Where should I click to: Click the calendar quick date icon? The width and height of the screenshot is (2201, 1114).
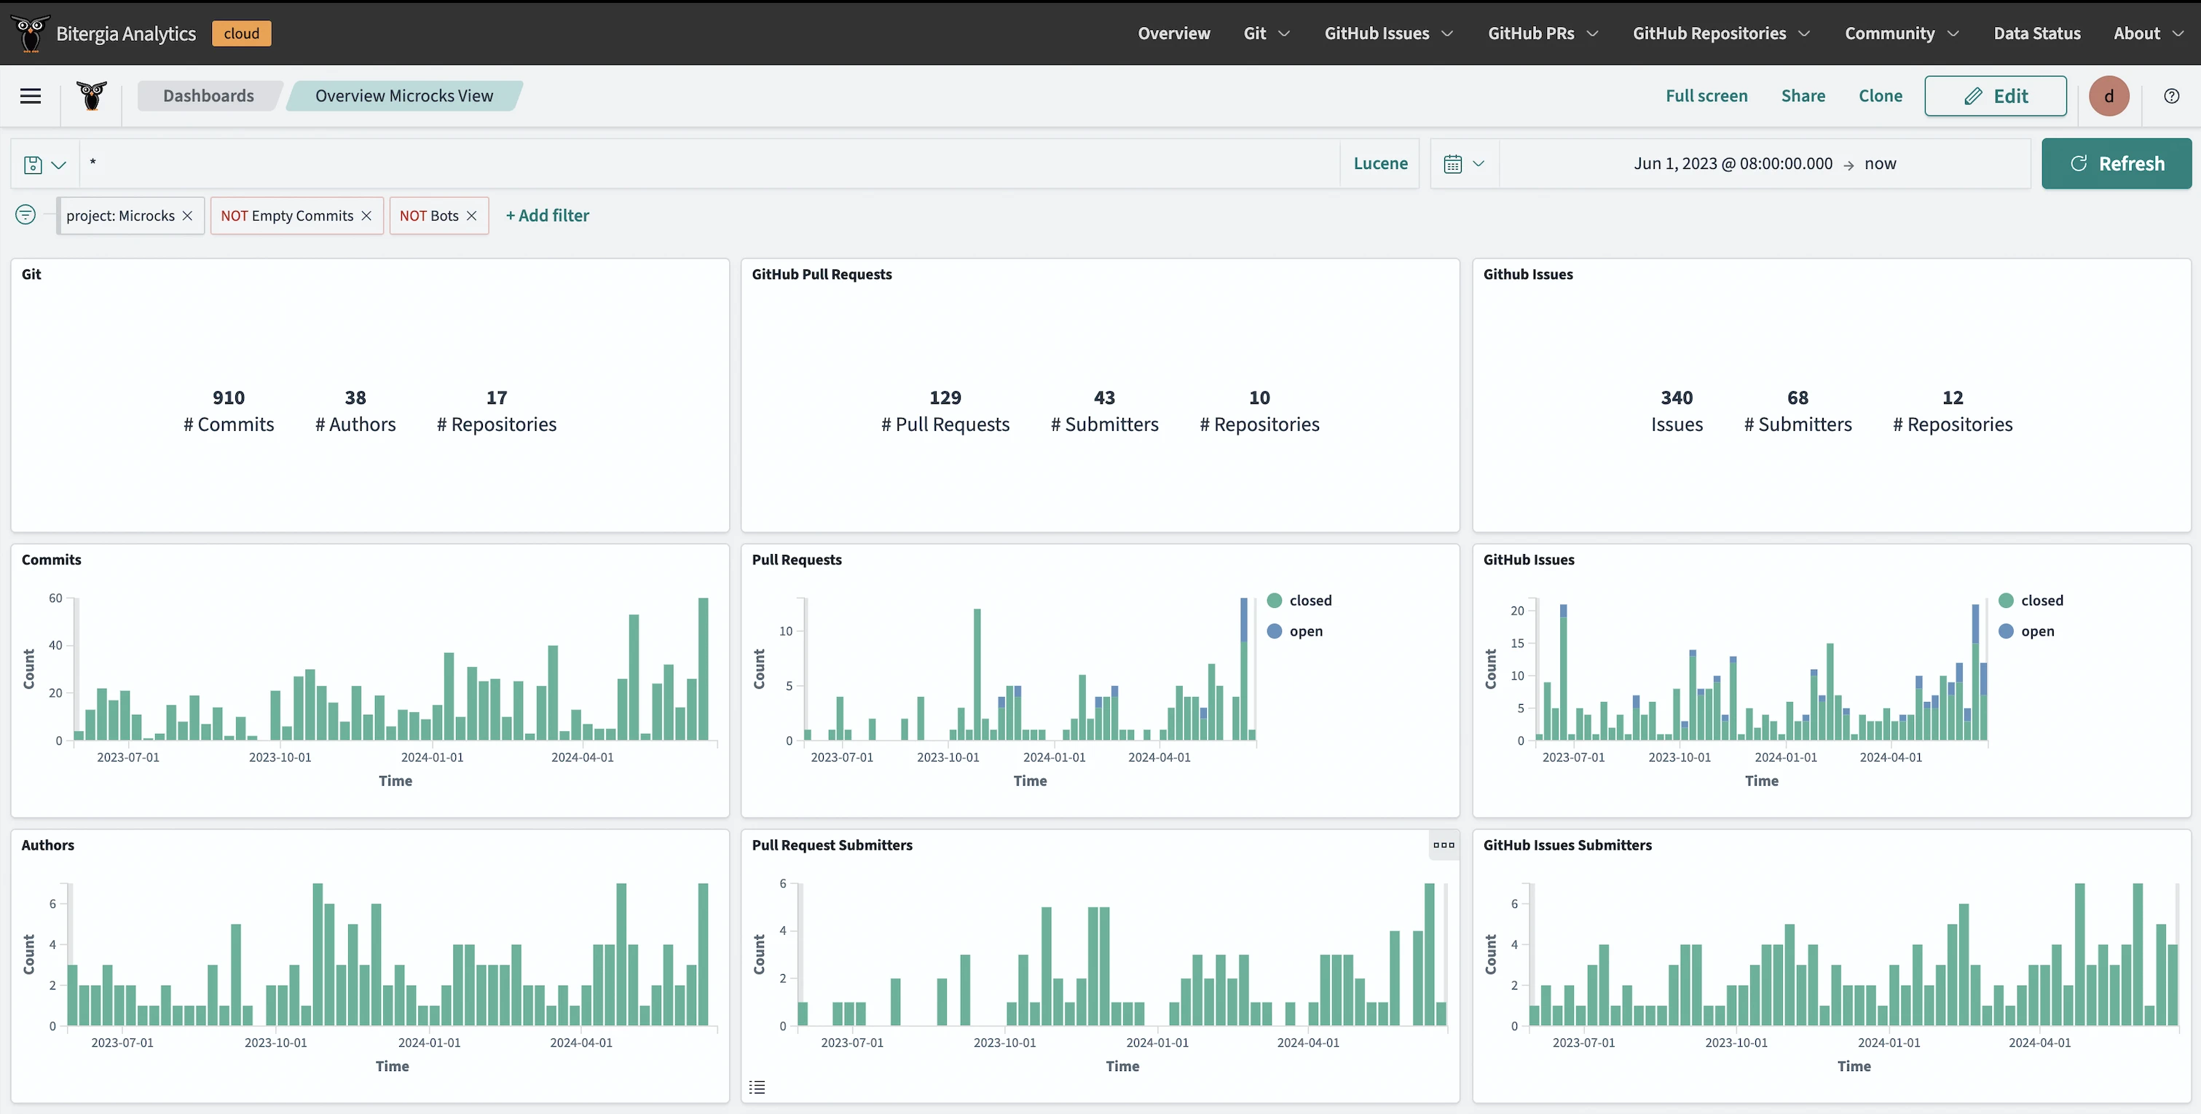1452,163
